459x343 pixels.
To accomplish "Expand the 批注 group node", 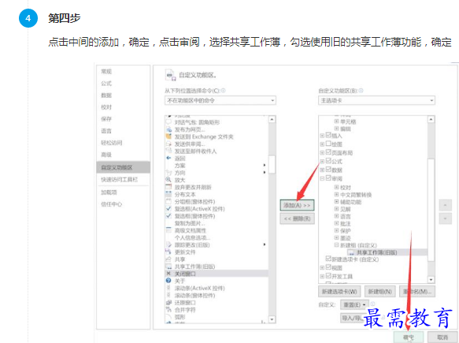I will point(336,223).
